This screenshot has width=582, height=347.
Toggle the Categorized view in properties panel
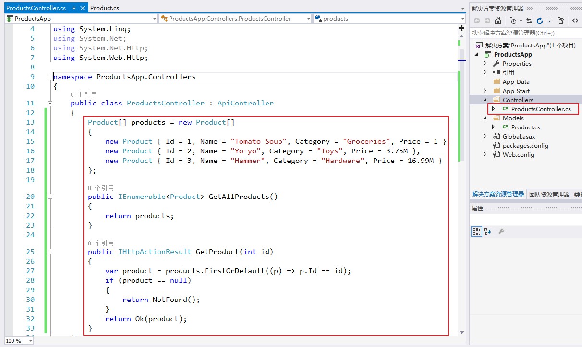coord(476,231)
